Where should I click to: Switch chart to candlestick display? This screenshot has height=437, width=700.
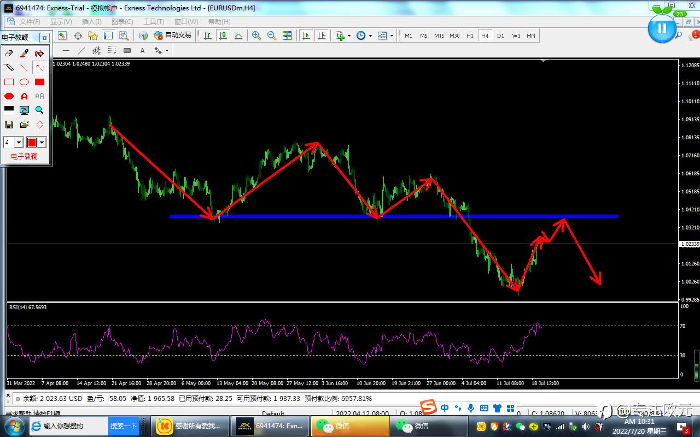point(223,36)
